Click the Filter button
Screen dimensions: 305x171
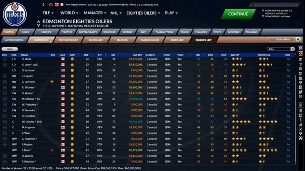[x=10, y=49]
